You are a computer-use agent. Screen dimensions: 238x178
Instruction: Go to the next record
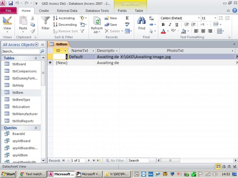[x=89, y=160]
